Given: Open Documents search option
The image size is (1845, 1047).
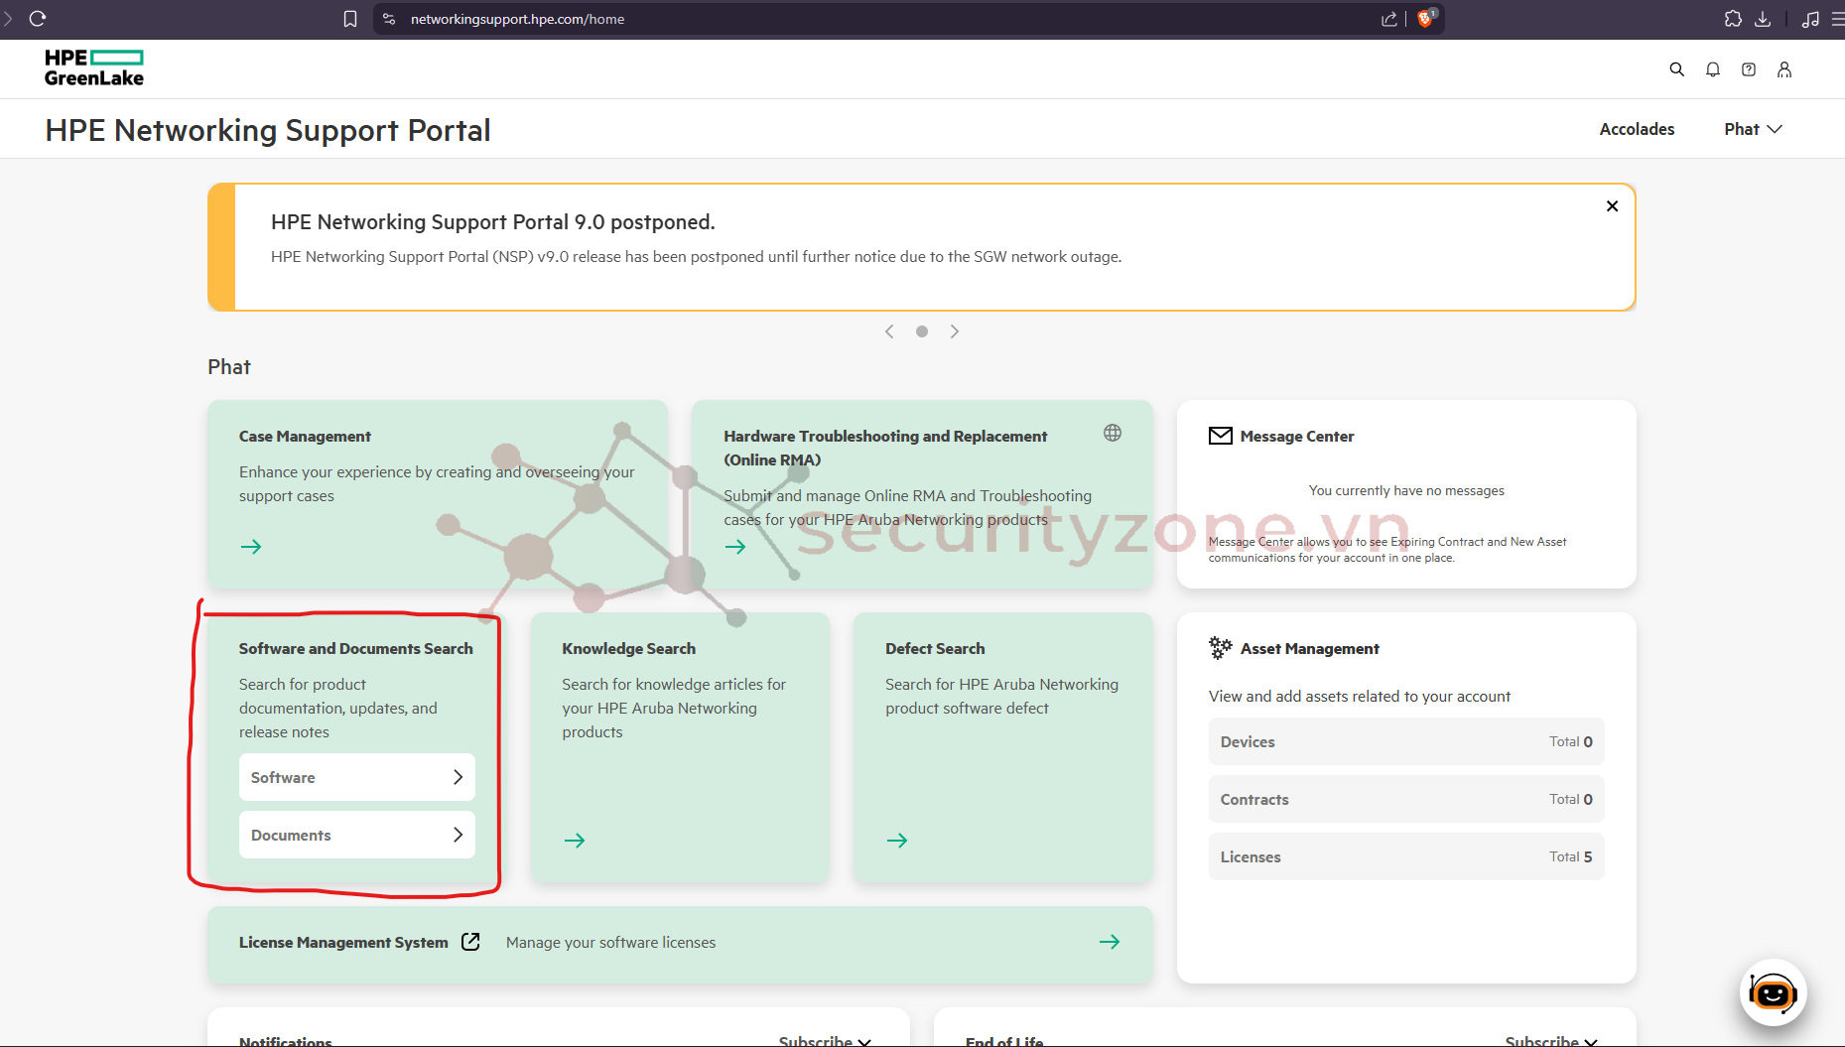Looking at the screenshot, I should tap(356, 835).
